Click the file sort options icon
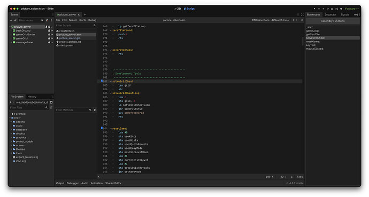The height and width of the screenshot is (197, 369). point(51,107)
